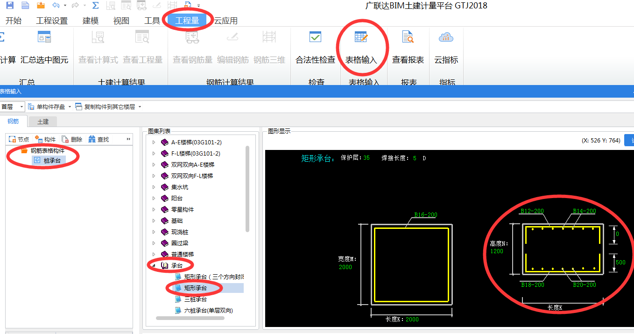Click the 删除 delete button
The height and width of the screenshot is (334, 634).
tap(72, 139)
